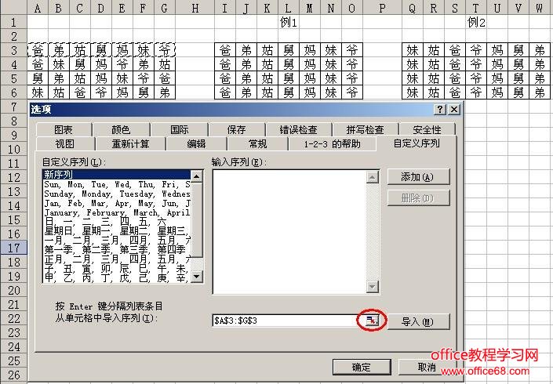Click cell A6 containing 妹
This screenshot has width=553, height=384.
[38, 92]
